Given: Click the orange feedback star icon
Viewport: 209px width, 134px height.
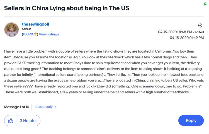Looking at the screenshot, I should pos(35,34).
